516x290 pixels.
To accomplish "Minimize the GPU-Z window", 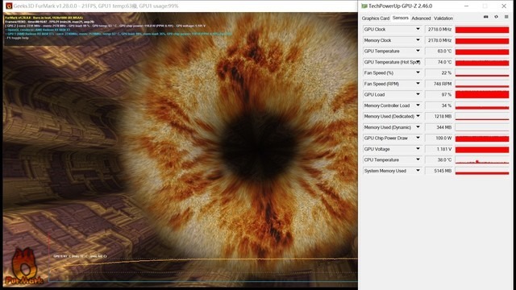I will [466, 6].
